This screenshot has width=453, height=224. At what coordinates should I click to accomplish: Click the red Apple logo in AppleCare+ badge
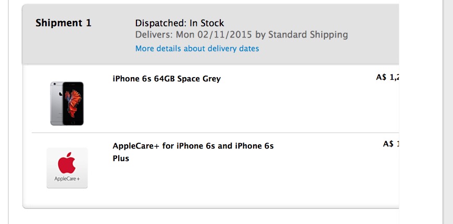67,164
